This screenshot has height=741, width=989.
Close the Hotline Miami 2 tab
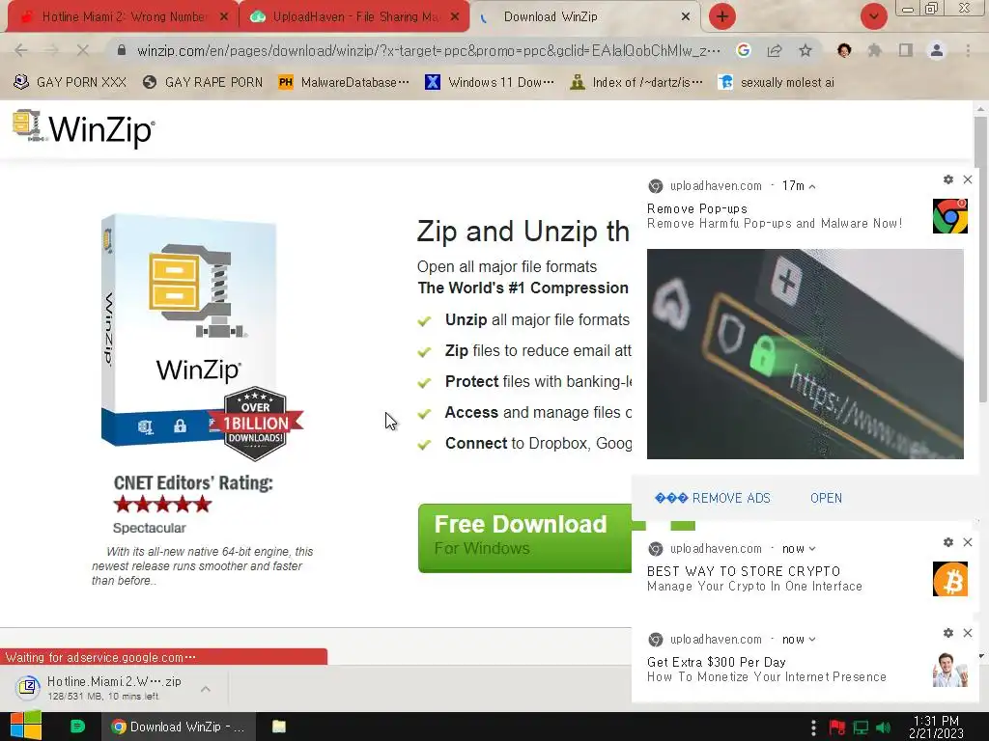(224, 17)
